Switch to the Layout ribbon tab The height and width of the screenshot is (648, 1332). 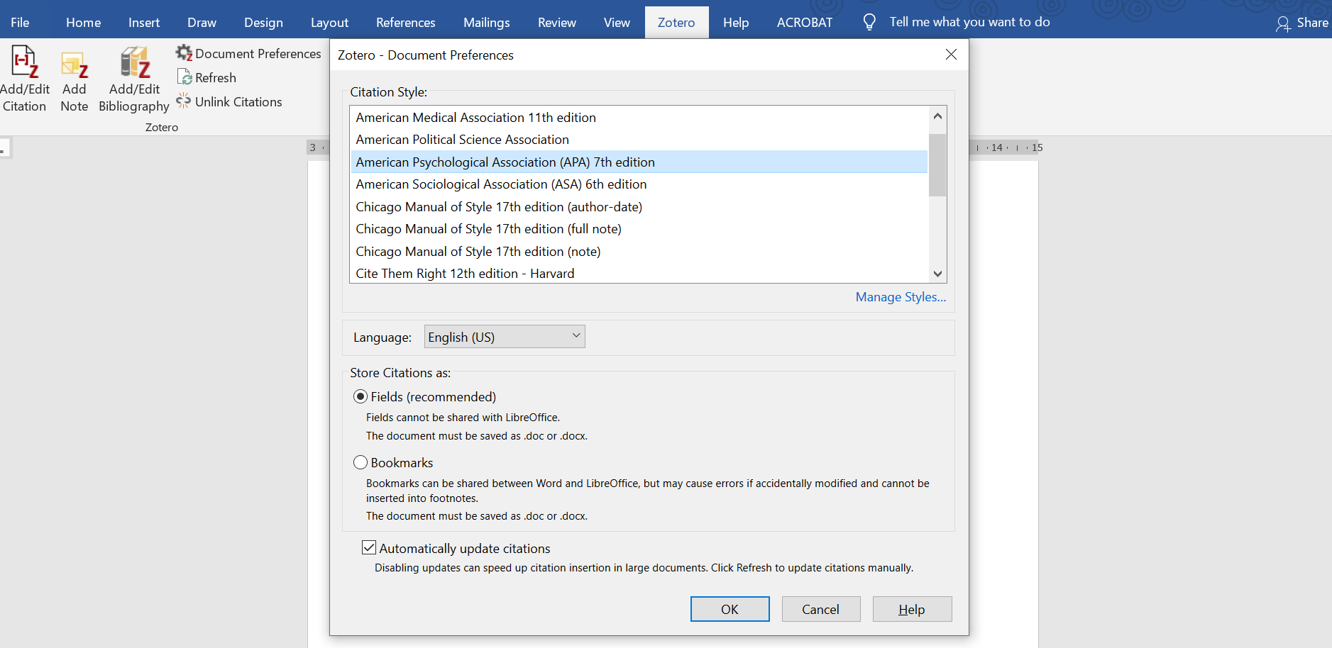[x=329, y=22]
